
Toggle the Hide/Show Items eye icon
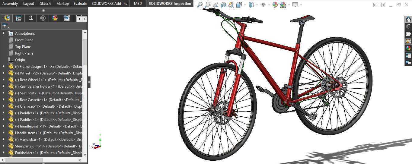[x=263, y=5]
